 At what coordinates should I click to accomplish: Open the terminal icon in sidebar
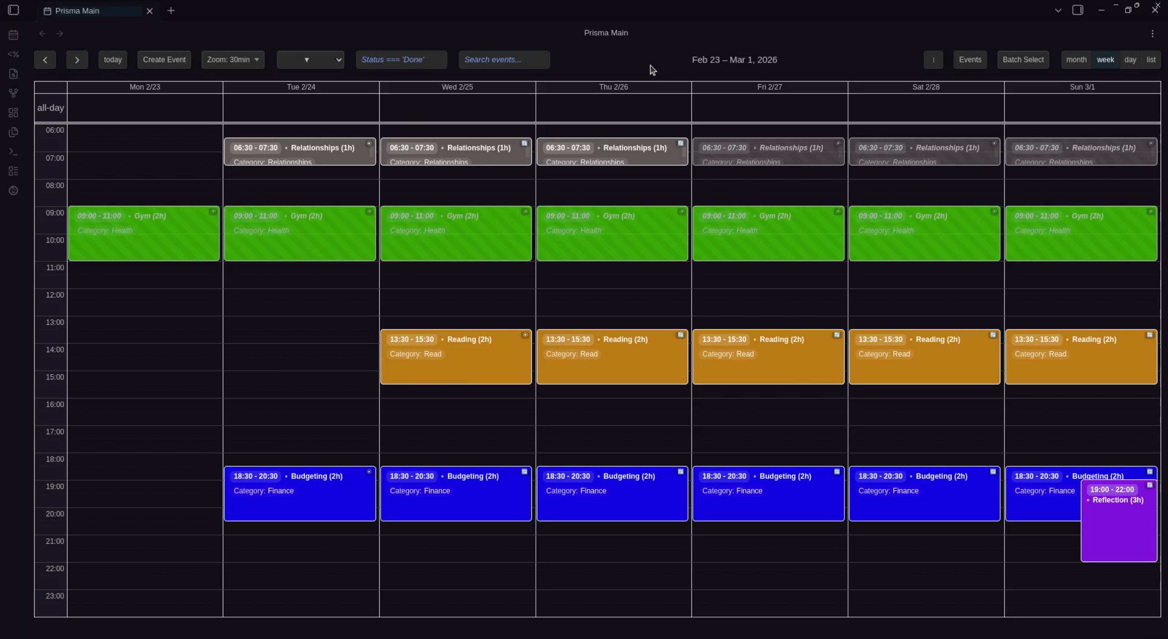[x=13, y=151]
